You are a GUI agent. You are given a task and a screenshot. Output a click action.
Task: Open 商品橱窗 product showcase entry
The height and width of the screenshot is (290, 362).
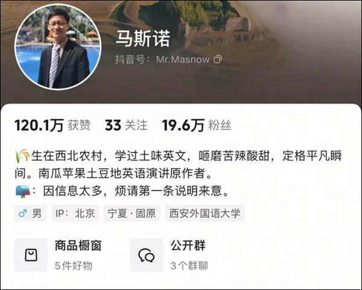click(x=59, y=255)
